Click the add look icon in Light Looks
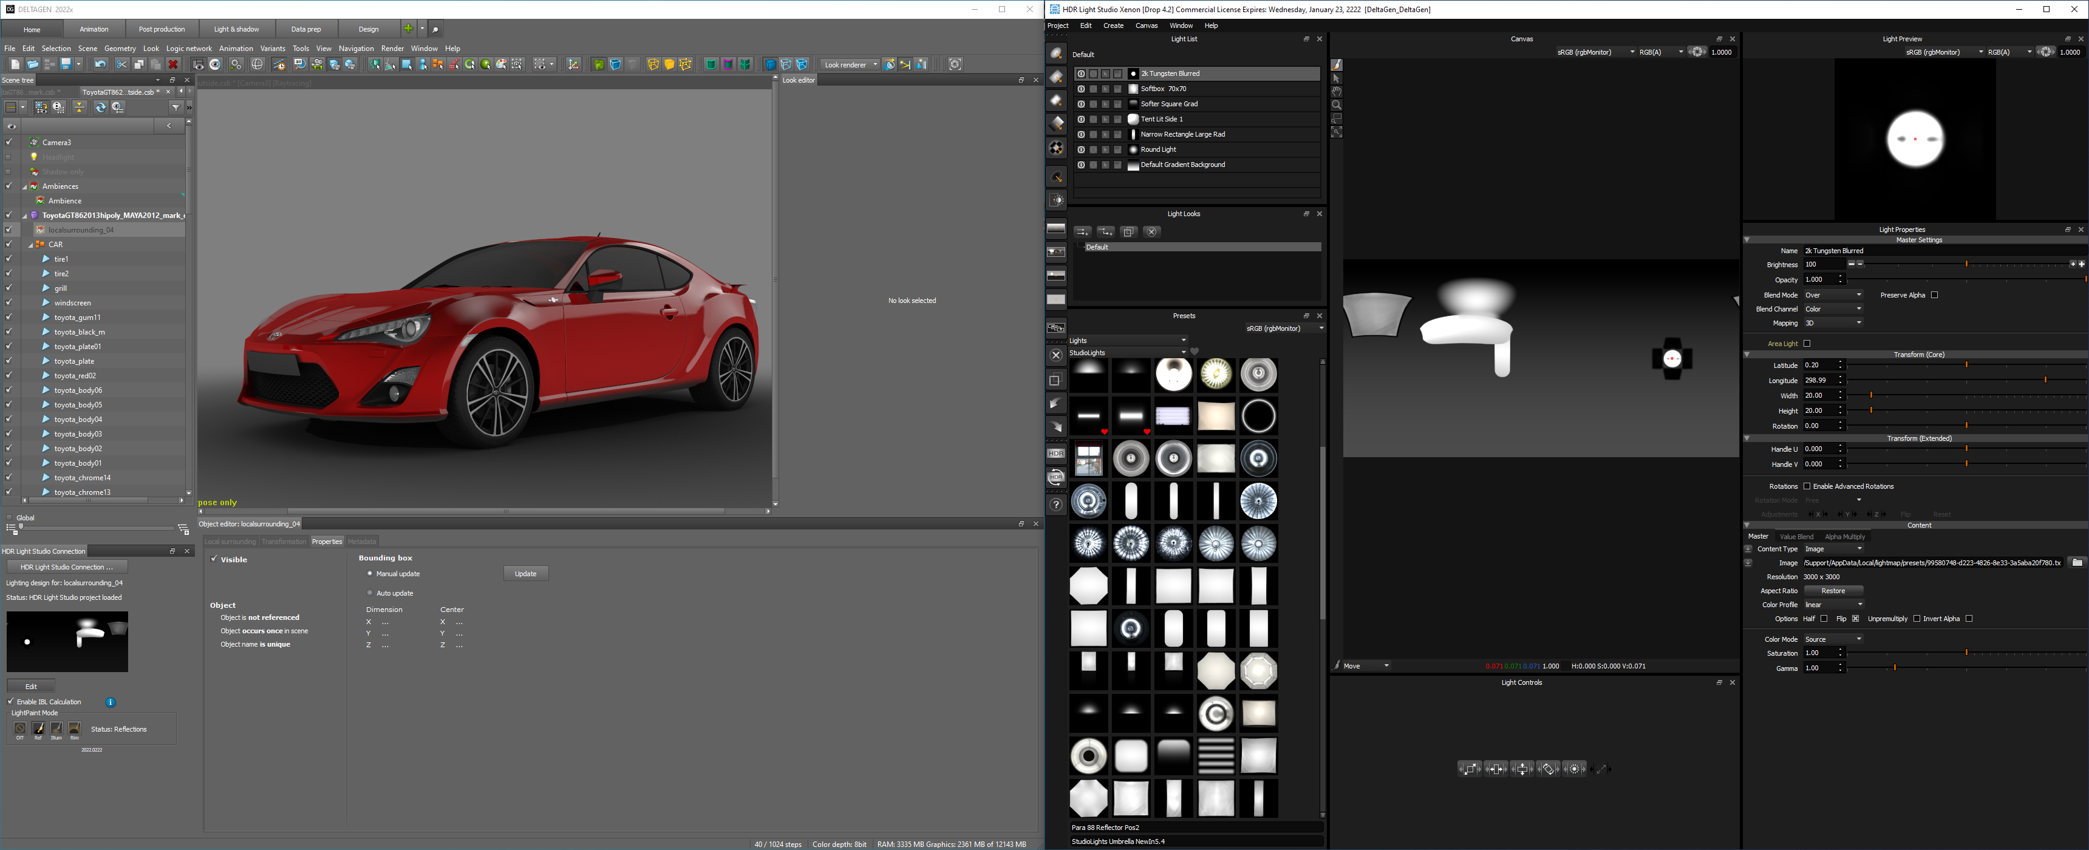Viewport: 2089px width, 850px height. pos(1082,232)
